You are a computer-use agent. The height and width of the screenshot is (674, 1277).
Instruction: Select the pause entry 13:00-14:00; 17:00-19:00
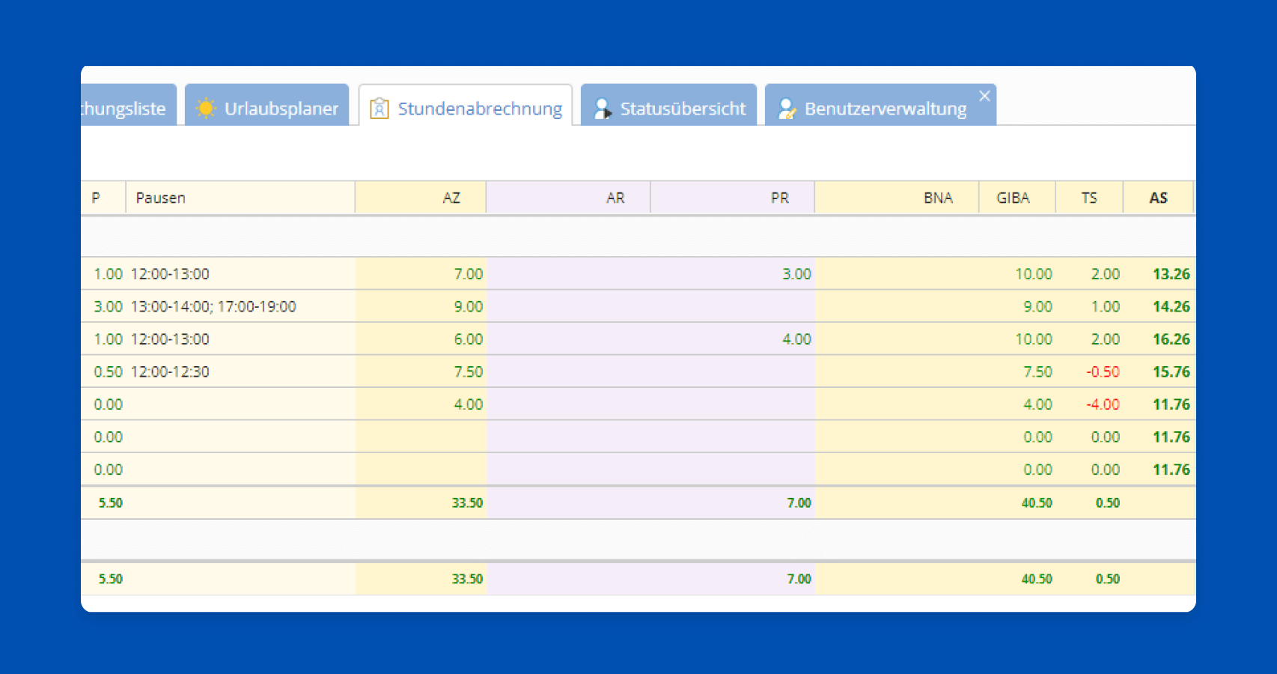(213, 306)
